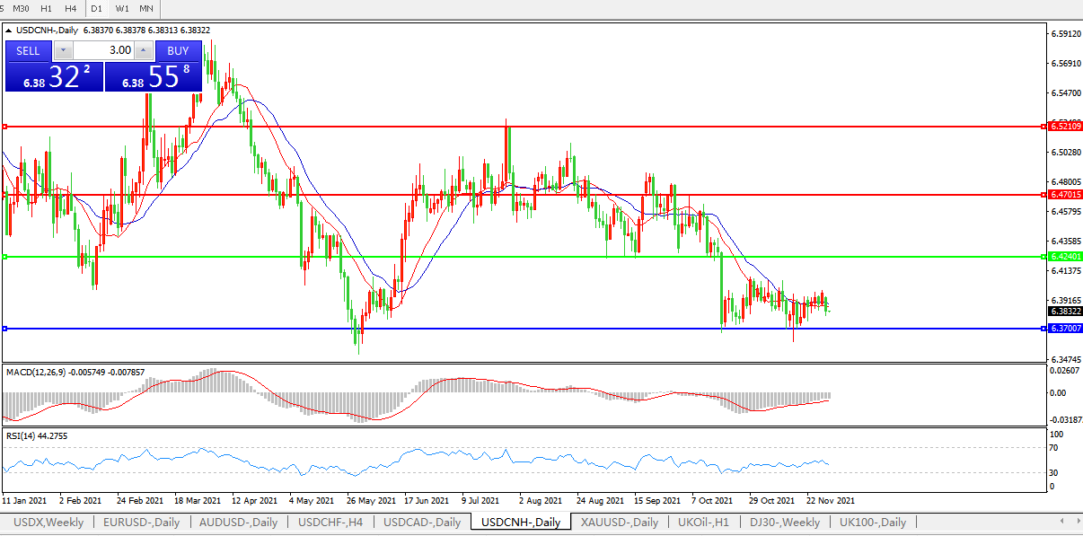The height and width of the screenshot is (536, 1083).
Task: Open the USDX,Weekly chart tab
Action: click(48, 522)
